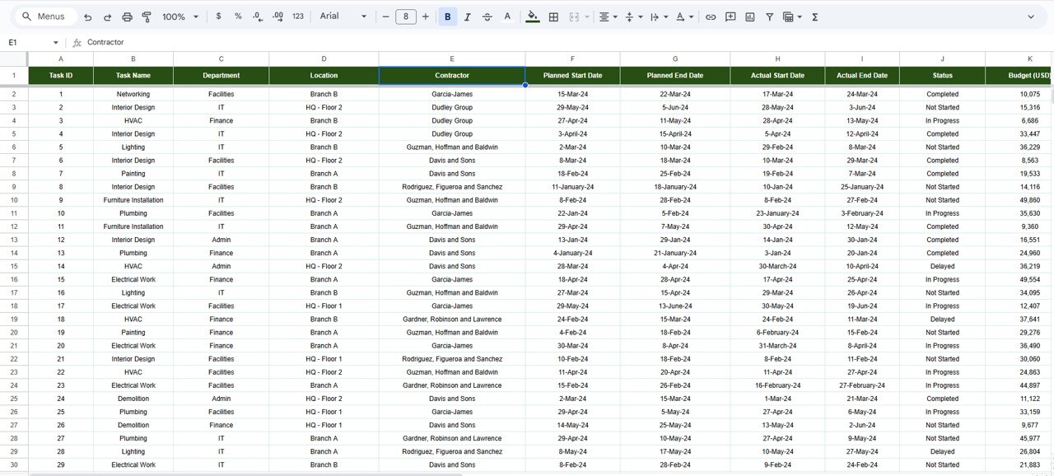
Task: Format as currency with dollar button
Action: coord(218,16)
